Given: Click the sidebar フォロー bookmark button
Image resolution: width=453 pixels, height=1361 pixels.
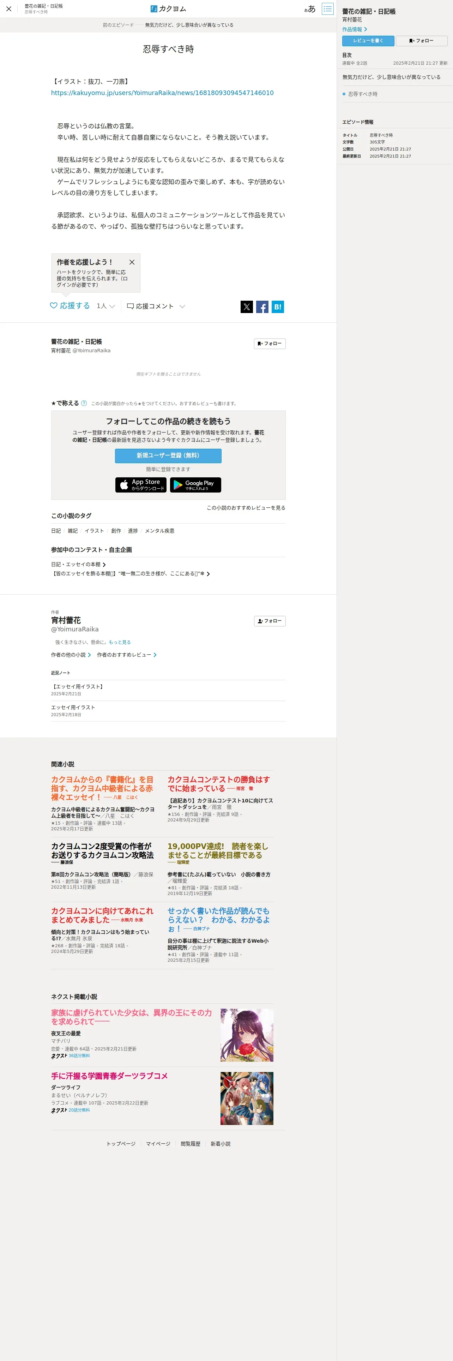Looking at the screenshot, I should click(421, 41).
